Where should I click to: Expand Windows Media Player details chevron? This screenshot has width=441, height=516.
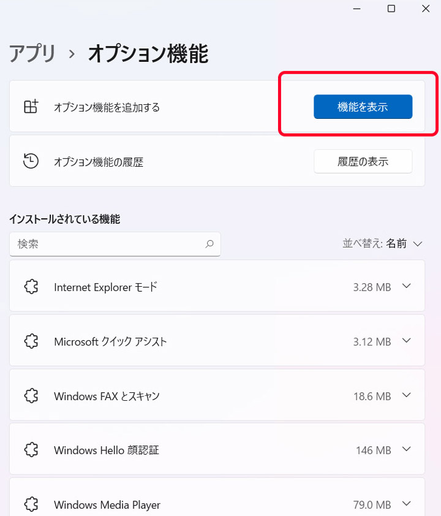(x=407, y=504)
